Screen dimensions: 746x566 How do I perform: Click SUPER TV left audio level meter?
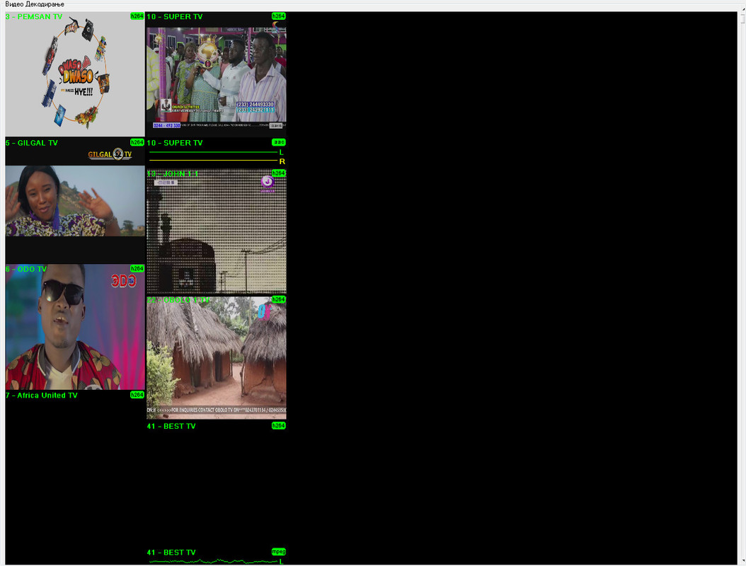coord(213,152)
